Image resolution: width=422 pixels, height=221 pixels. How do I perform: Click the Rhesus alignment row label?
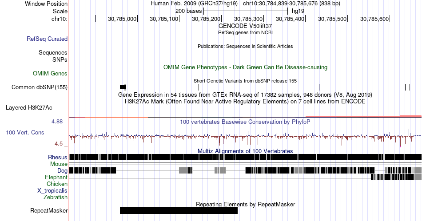(x=58, y=157)
